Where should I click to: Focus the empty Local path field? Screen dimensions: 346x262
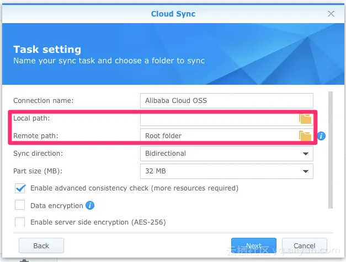(x=219, y=119)
